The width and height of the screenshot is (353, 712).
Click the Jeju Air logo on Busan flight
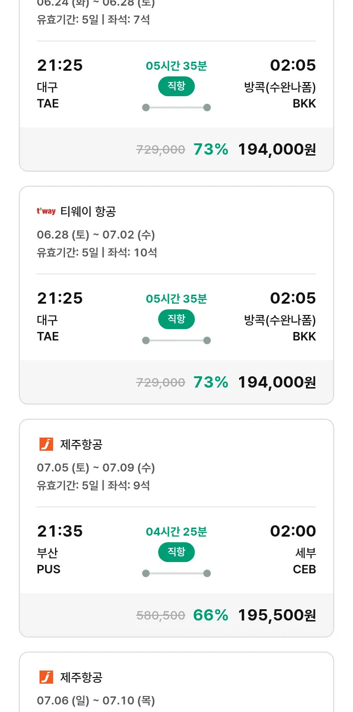[46, 444]
